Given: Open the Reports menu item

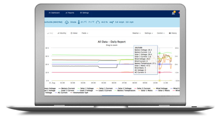Looking at the screenshot, I should pyautogui.click(x=70, y=13).
